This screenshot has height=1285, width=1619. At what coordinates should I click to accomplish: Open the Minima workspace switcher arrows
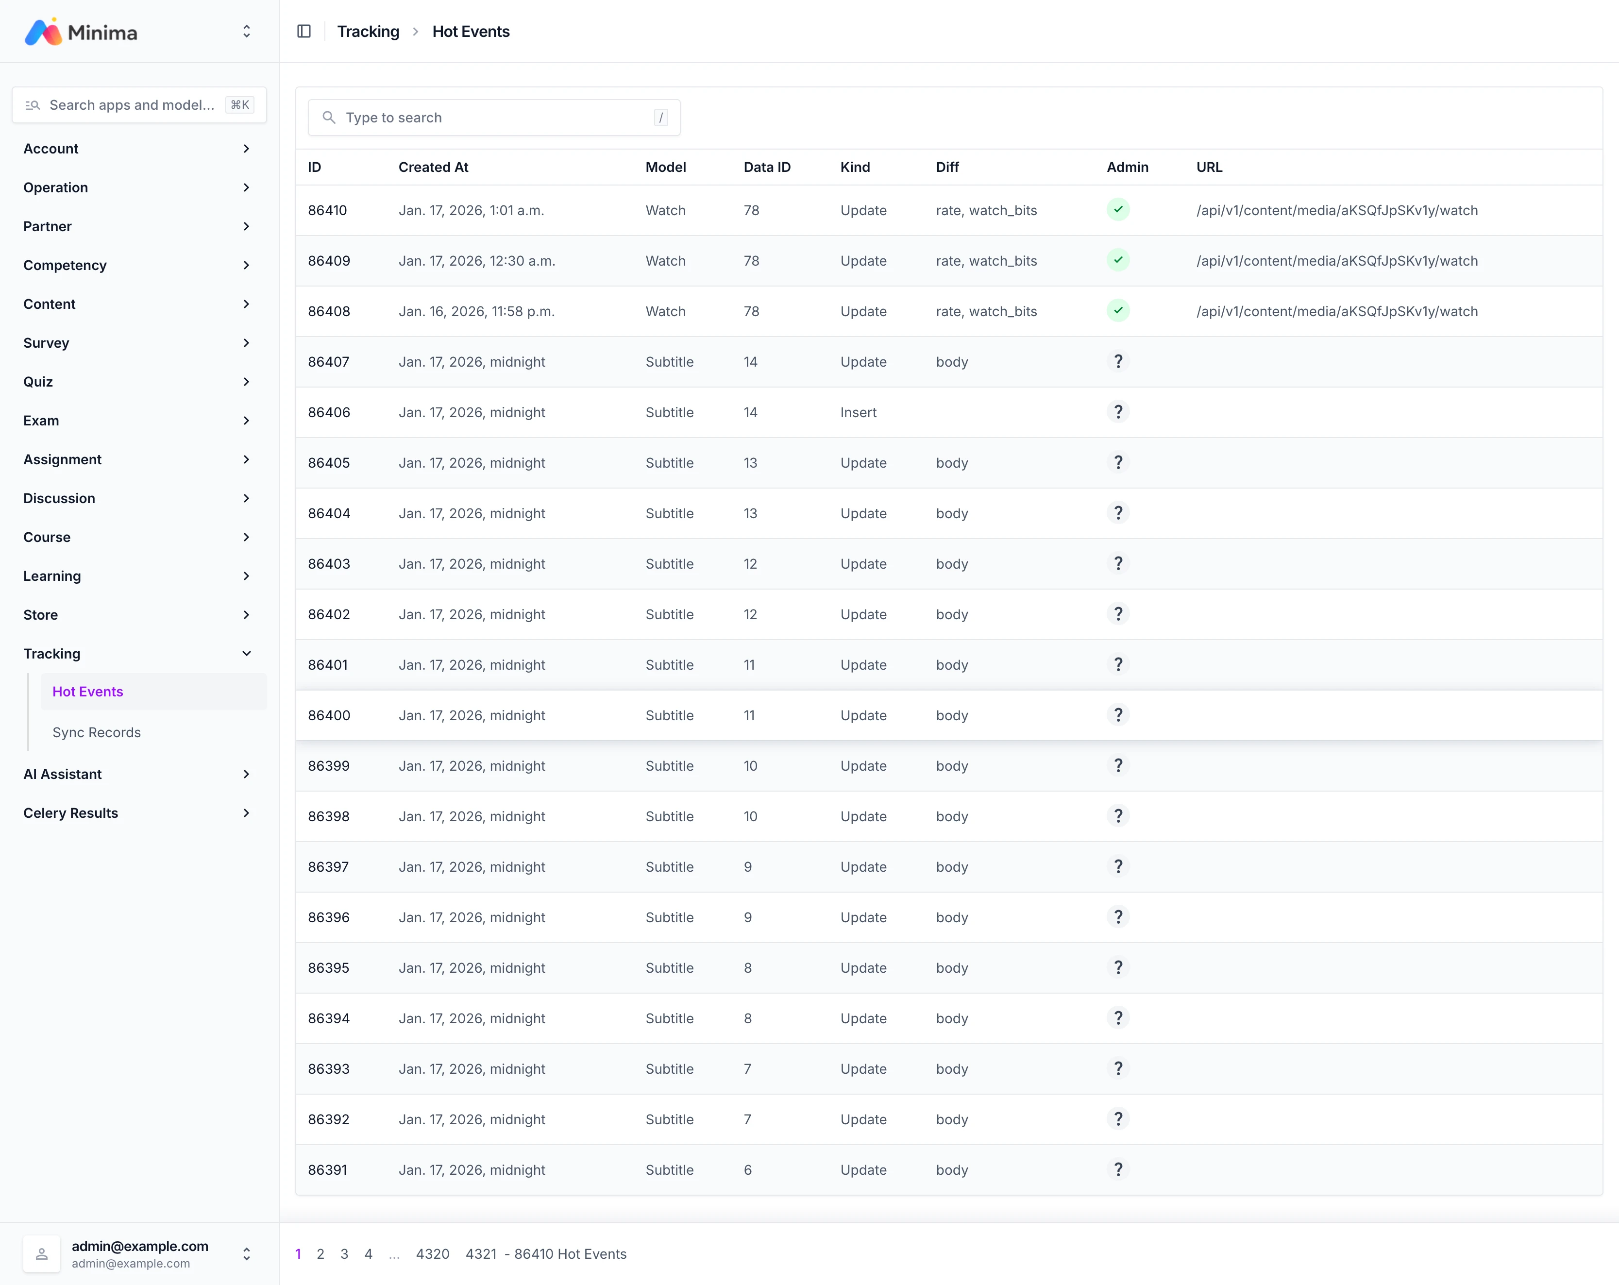pyautogui.click(x=246, y=32)
